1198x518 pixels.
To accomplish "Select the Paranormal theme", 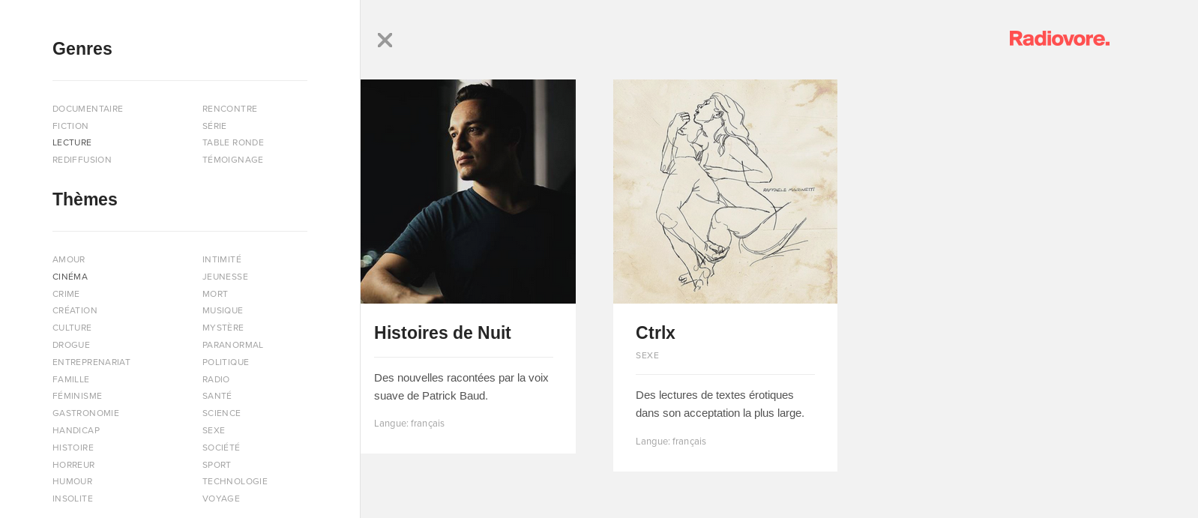I will click(232, 345).
